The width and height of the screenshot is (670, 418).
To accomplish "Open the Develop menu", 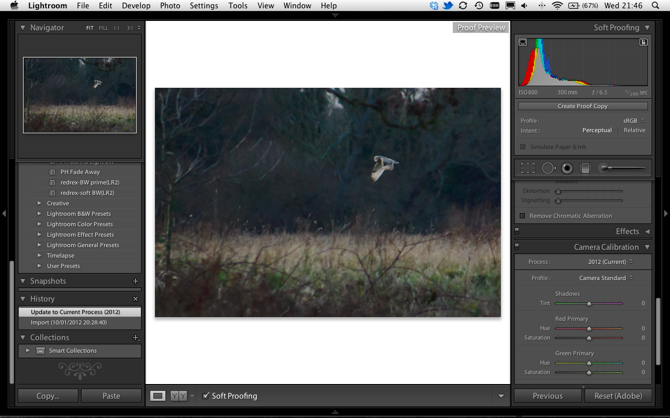I will [136, 6].
